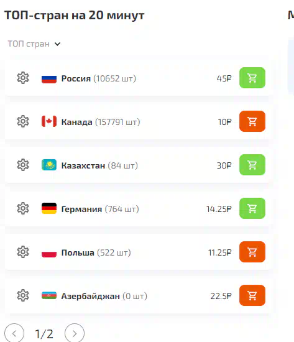This screenshot has height=342, width=294.
Task: Open settings gear for Казахстан
Action: pyautogui.click(x=23, y=165)
